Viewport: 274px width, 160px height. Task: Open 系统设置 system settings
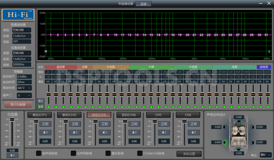(x=189, y=154)
